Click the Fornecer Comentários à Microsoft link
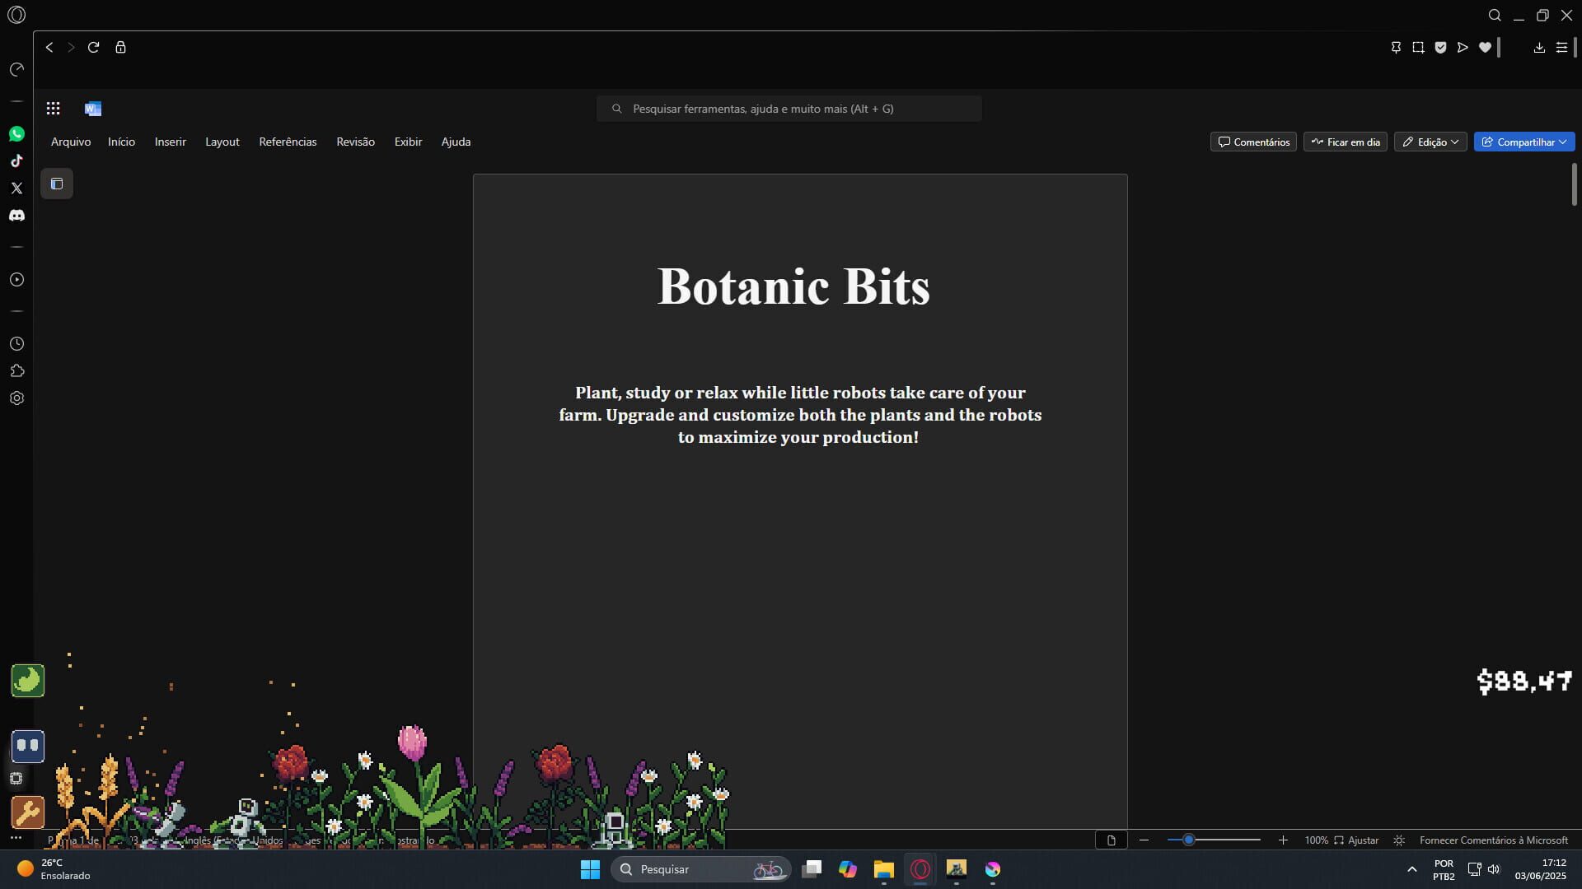The width and height of the screenshot is (1582, 889). pyautogui.click(x=1494, y=840)
